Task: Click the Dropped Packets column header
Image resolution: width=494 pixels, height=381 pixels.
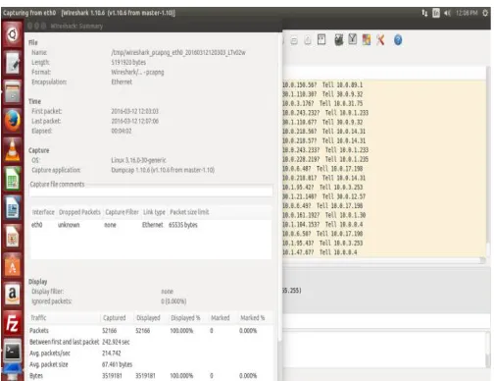Action: click(79, 212)
